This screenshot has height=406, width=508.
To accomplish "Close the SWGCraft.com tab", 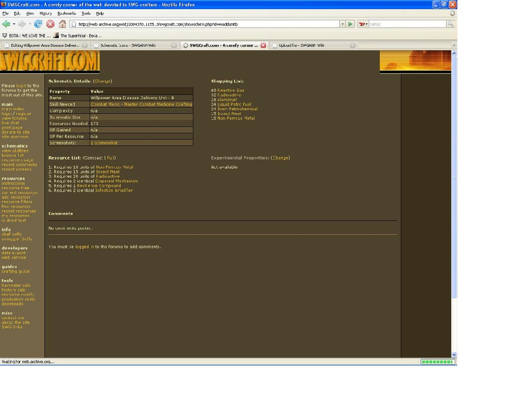I will tap(263, 45).
